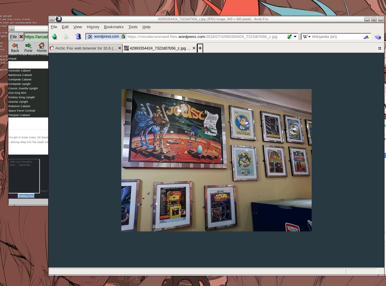This screenshot has width=386, height=286.
Task: Click the search go icon in Wikipedia box
Action: [366, 37]
